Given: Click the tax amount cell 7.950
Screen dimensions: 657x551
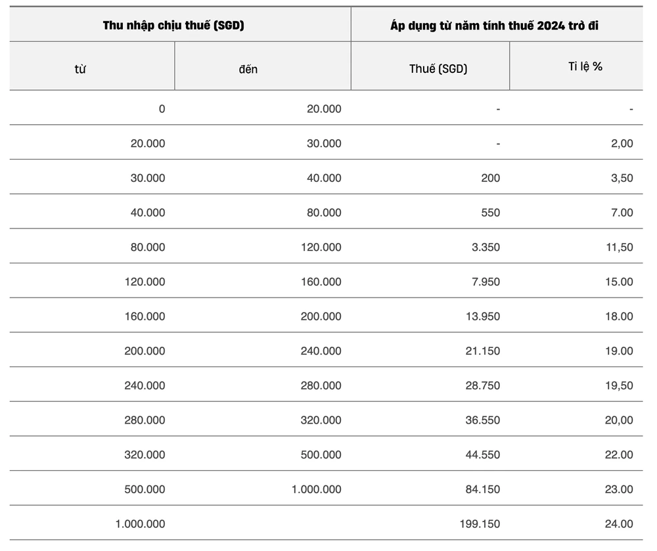Looking at the screenshot, I should 483,282.
